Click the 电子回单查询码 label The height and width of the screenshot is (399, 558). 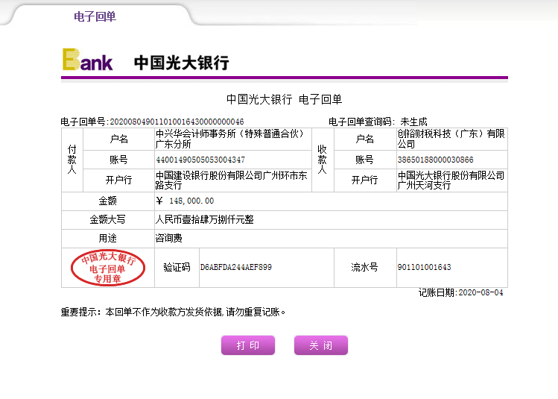[x=361, y=122]
